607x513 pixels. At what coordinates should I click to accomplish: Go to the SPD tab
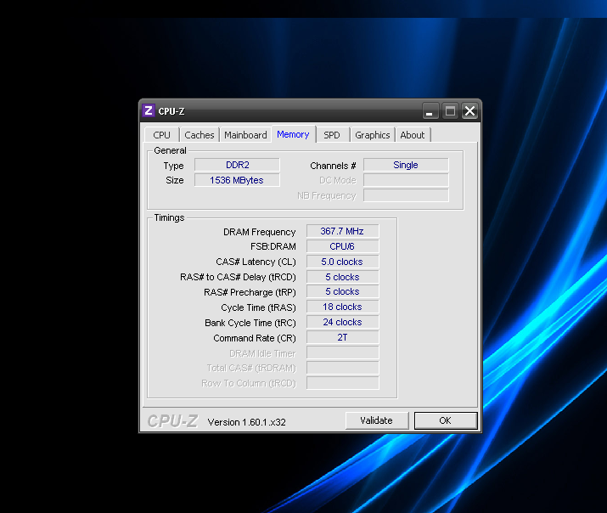(x=332, y=135)
